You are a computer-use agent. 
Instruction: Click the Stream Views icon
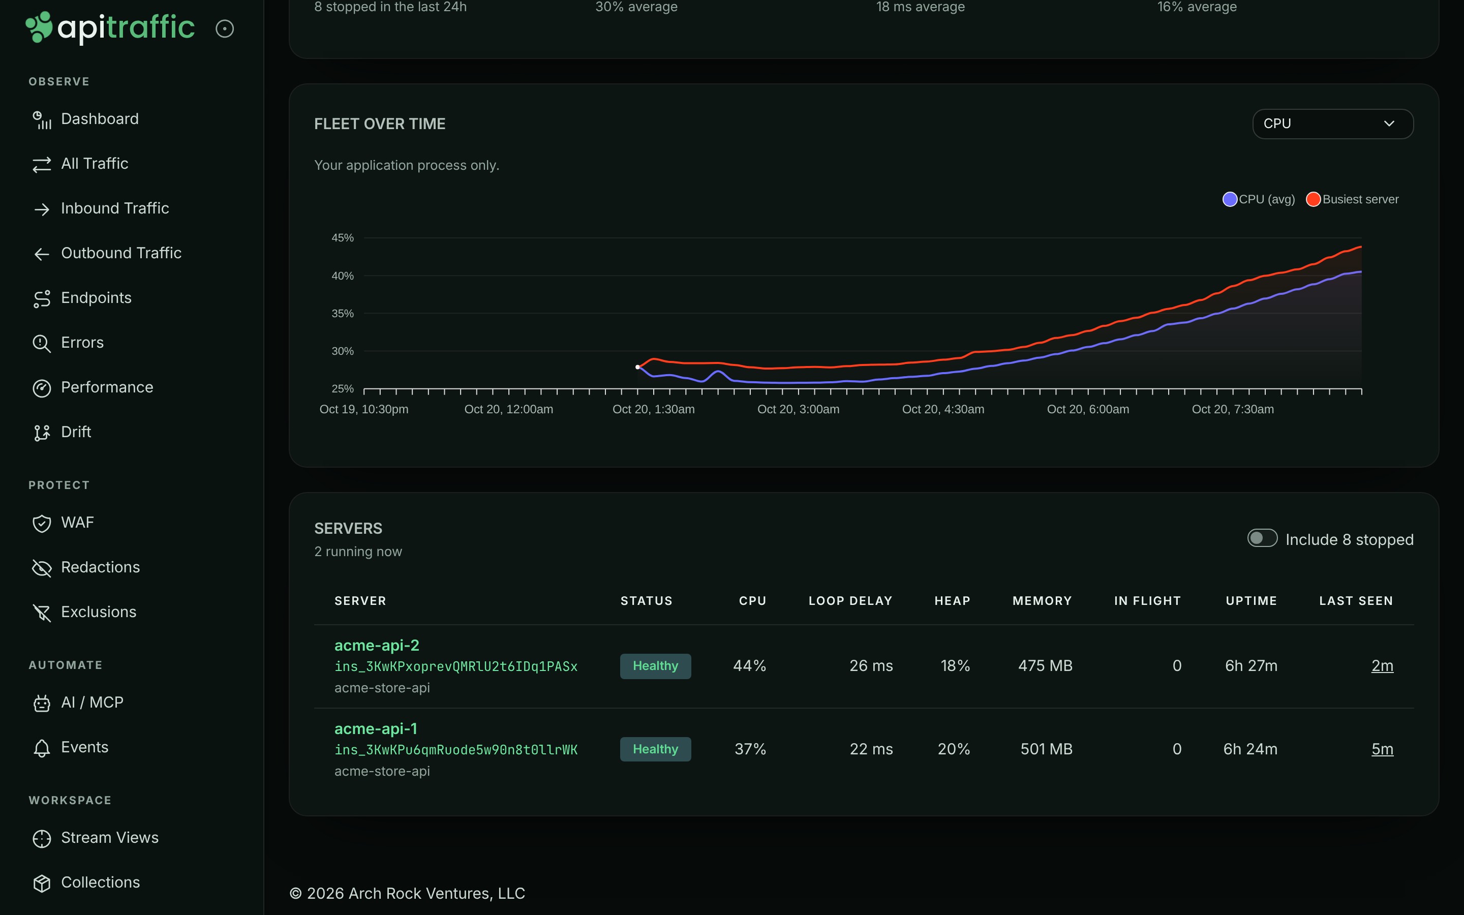(42, 839)
